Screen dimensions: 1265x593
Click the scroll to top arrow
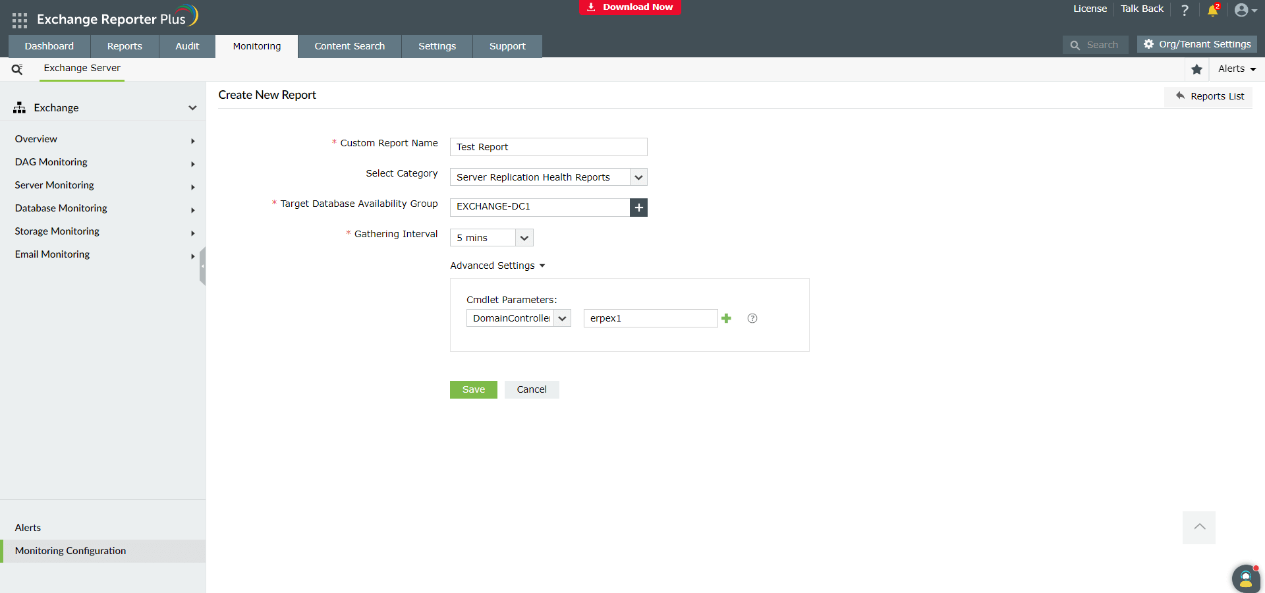pos(1199,528)
